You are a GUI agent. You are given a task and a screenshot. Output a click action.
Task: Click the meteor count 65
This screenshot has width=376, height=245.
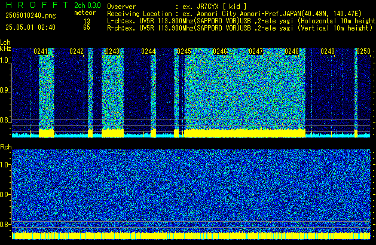(87, 27)
